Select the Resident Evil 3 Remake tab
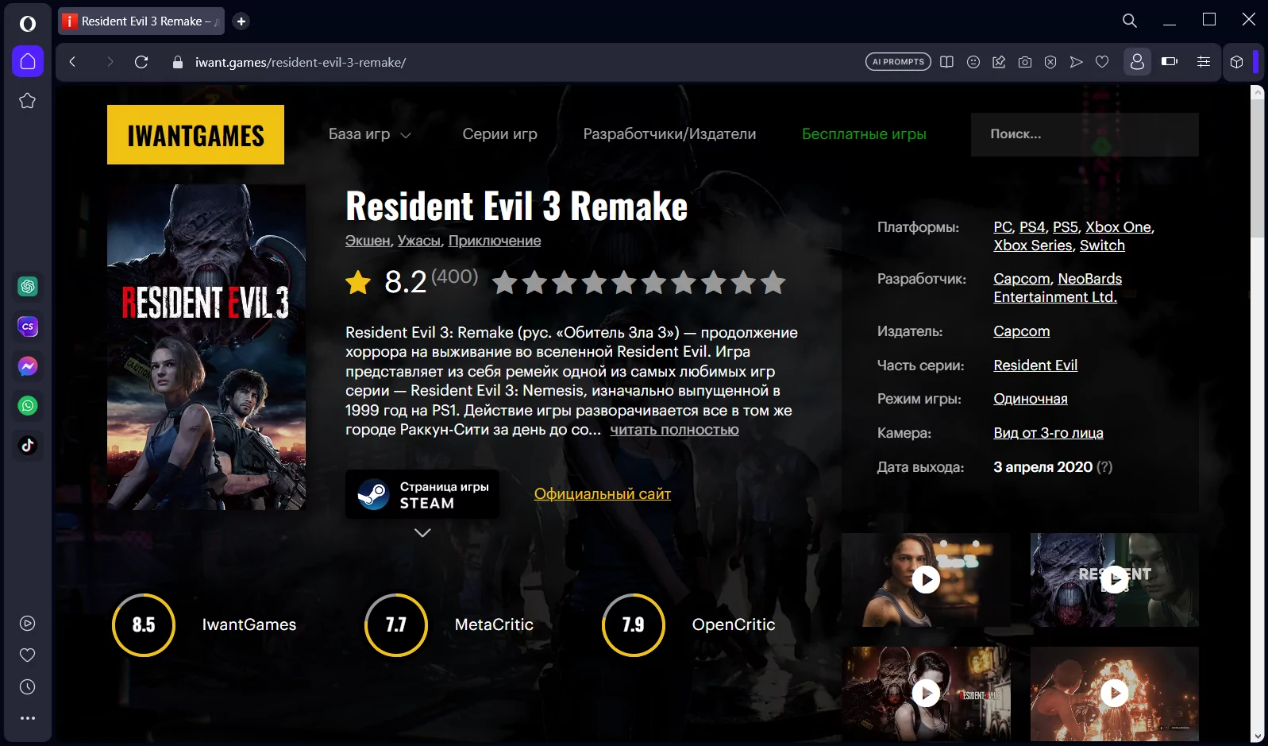This screenshot has width=1268, height=746. coord(141,21)
